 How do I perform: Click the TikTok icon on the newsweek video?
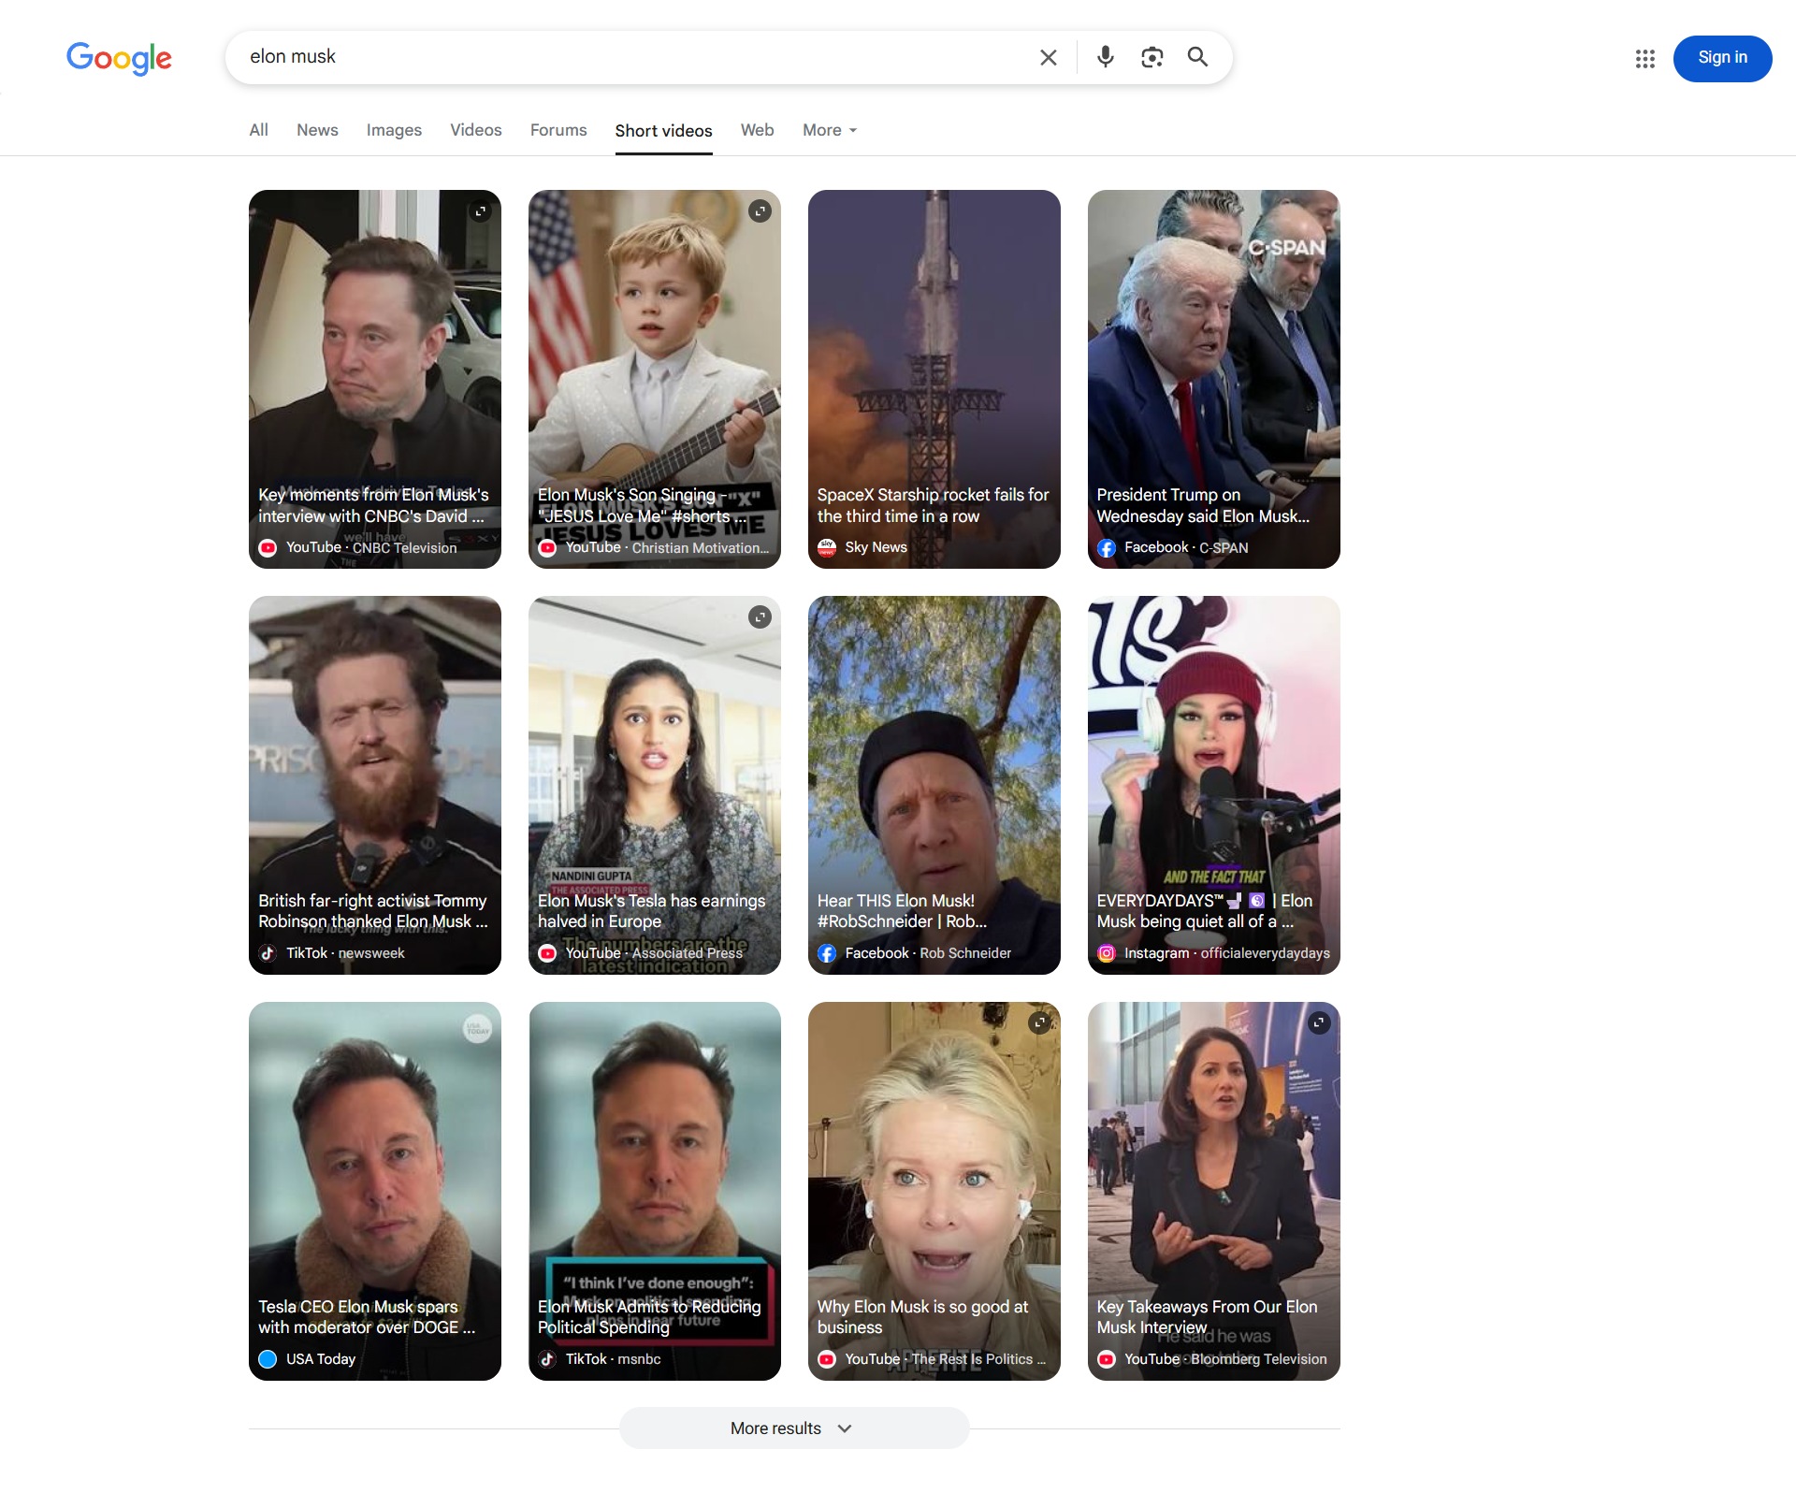(x=268, y=953)
